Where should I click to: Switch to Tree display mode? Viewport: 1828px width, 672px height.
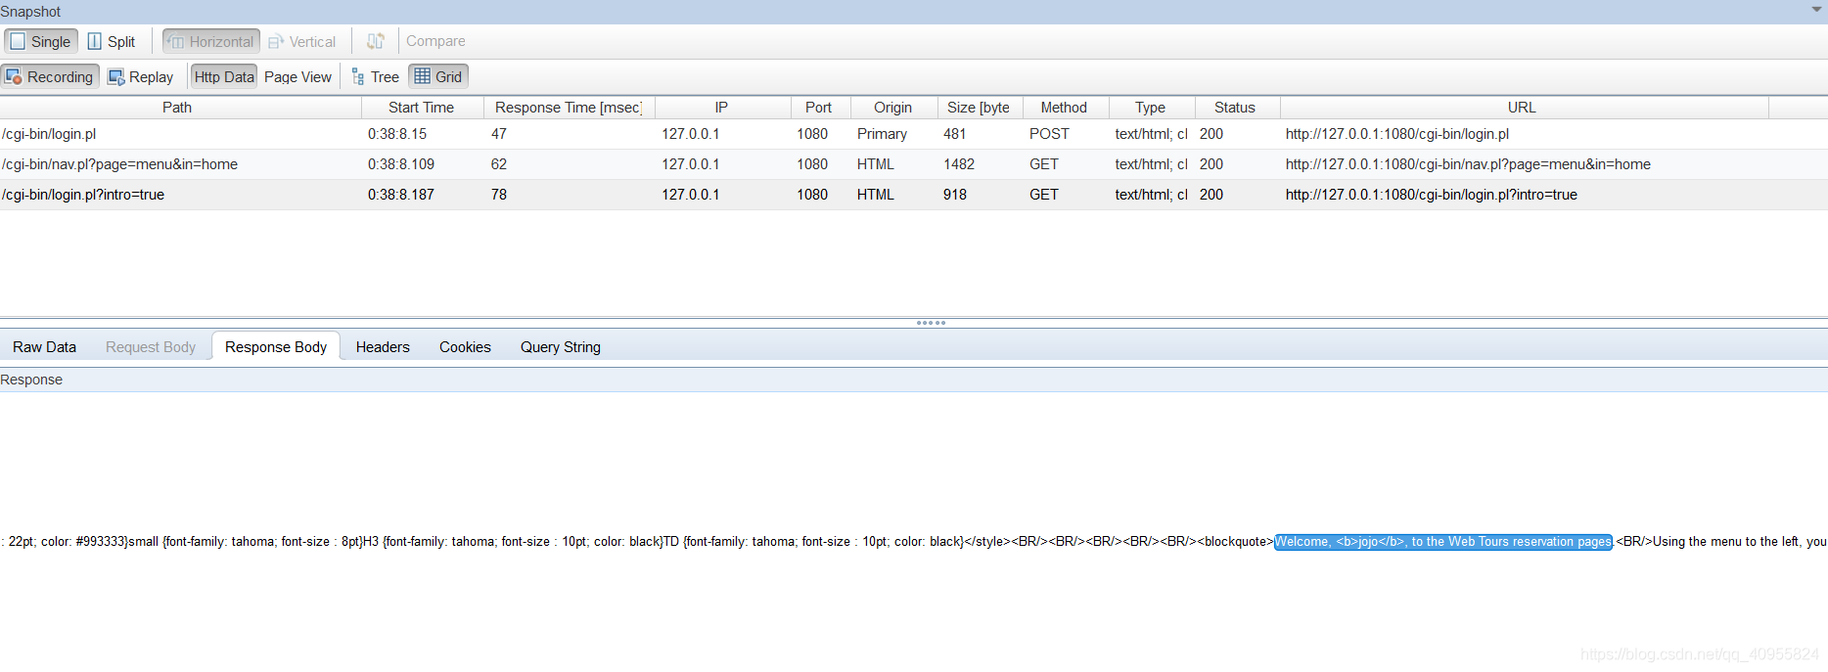coord(375,76)
